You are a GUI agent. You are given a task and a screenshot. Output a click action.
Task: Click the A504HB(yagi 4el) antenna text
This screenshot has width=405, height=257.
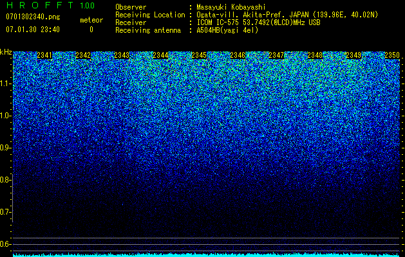(227, 30)
